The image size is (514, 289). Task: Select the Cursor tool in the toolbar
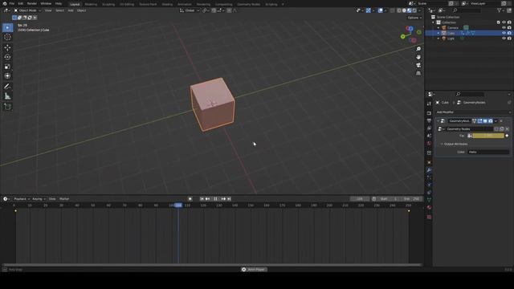click(7, 37)
